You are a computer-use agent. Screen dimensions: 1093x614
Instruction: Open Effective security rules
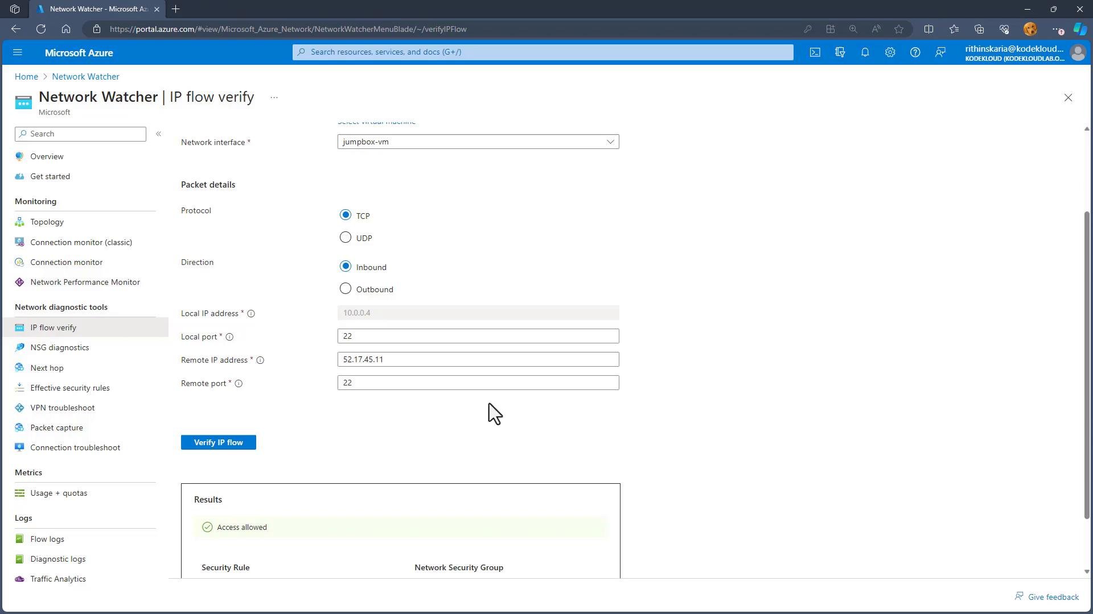pyautogui.click(x=69, y=388)
